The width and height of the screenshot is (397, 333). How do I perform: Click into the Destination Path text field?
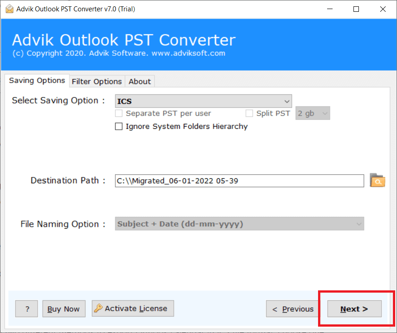tap(240, 181)
